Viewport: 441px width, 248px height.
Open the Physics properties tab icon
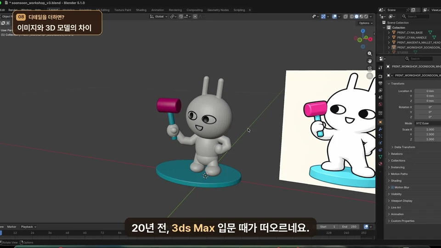pyautogui.click(x=380, y=143)
